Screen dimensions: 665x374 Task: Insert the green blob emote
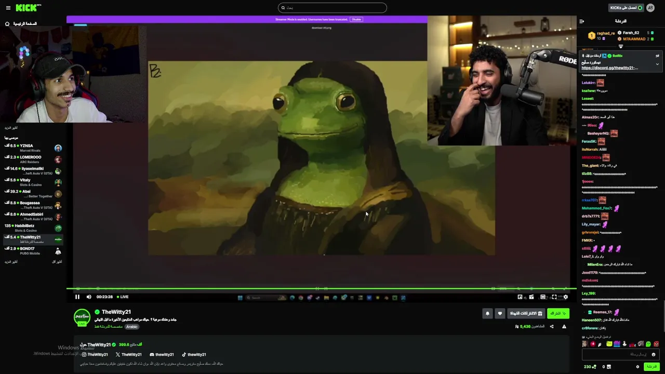[648, 344]
